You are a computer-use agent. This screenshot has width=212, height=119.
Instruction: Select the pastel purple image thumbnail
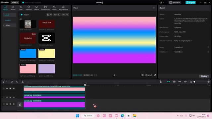click(47, 69)
